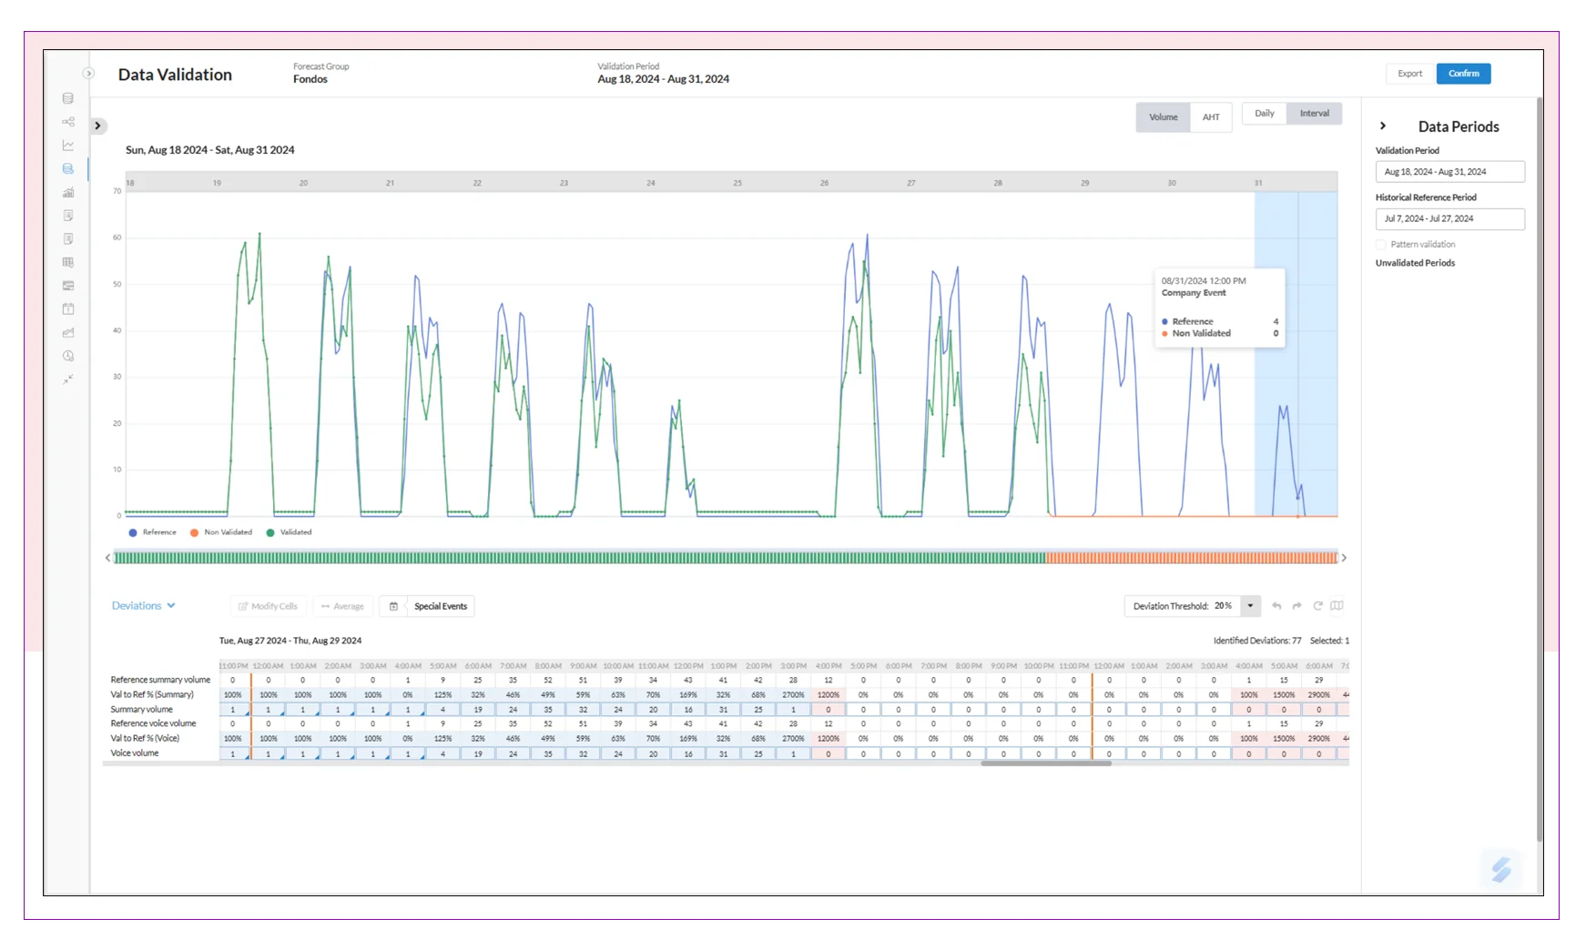Click the collapse arrows icon at bottom of sidebar
Viewport: 1586px width, 950px height.
coord(67,379)
